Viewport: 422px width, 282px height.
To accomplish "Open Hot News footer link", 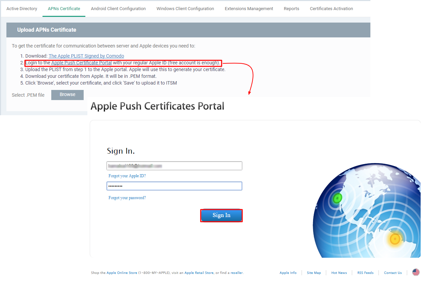I will (339, 273).
